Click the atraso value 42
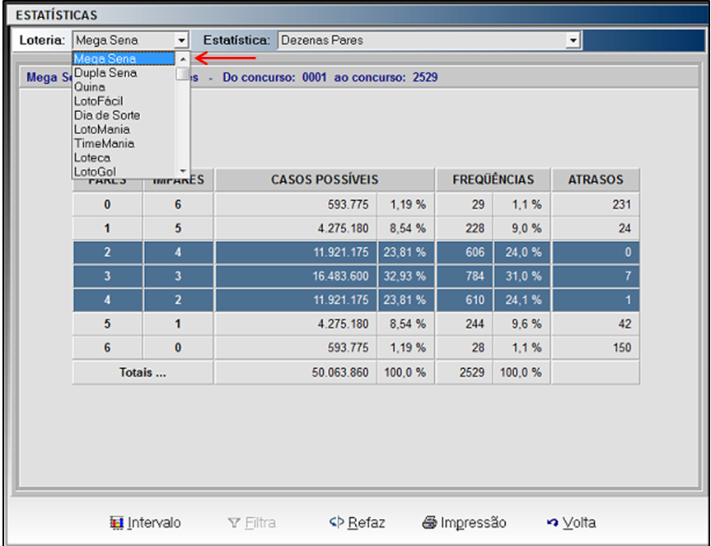Image resolution: width=711 pixels, height=546 pixels. [x=596, y=324]
